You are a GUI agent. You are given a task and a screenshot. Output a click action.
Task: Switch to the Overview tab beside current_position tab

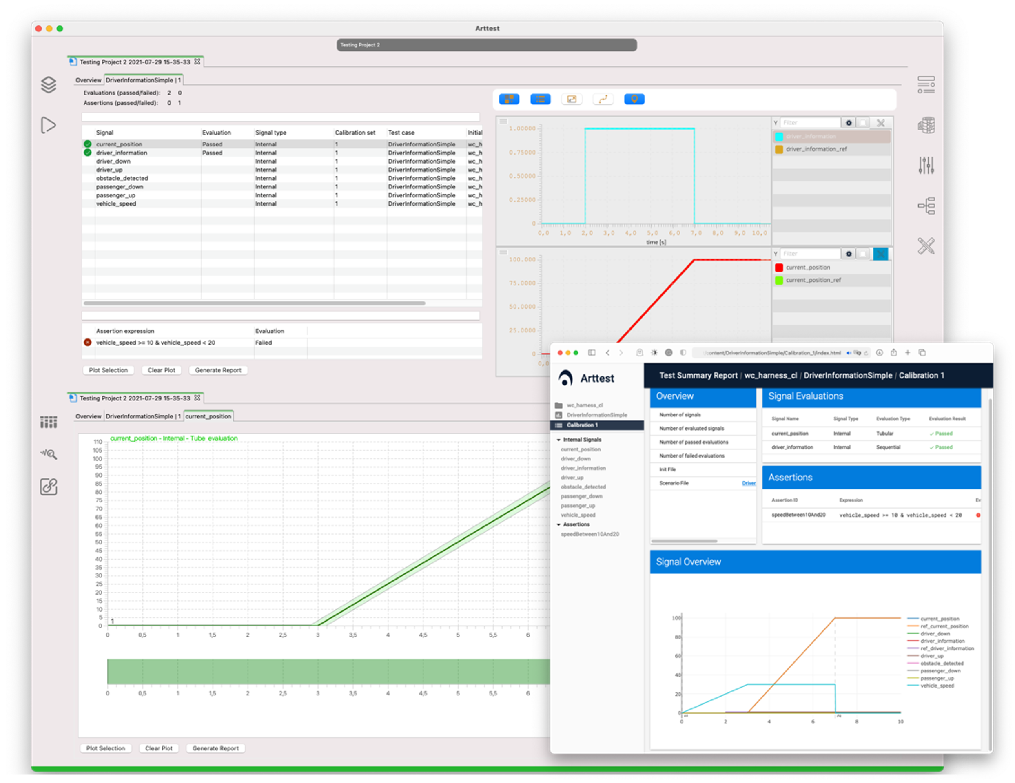88,416
